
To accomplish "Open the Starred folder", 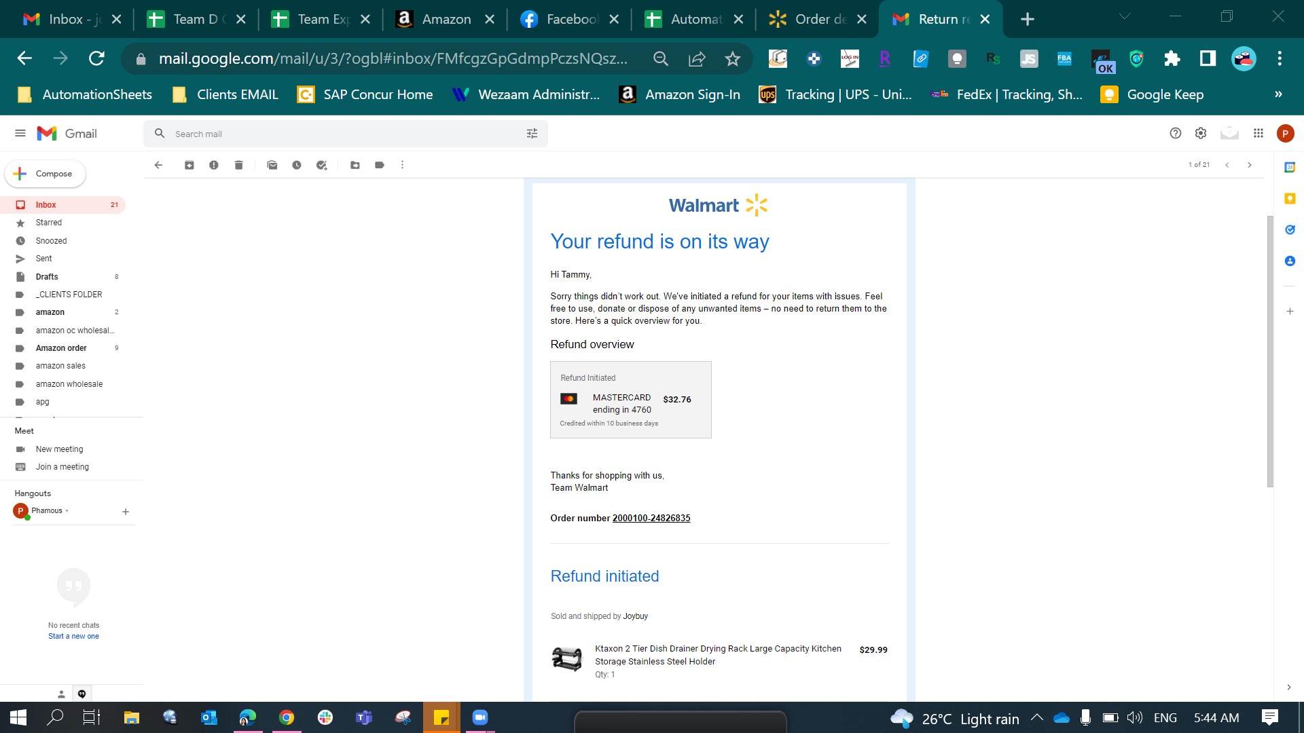I will point(63,223).
